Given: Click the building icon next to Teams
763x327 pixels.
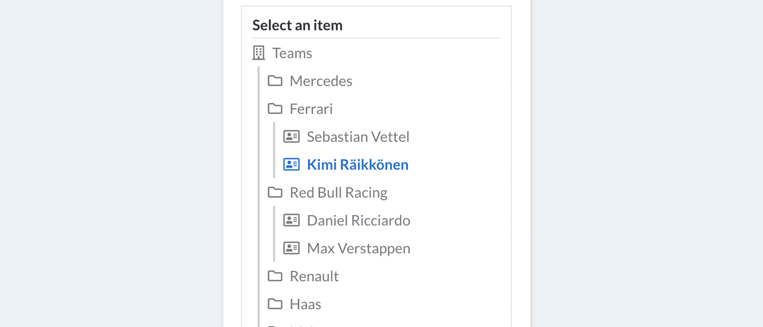Looking at the screenshot, I should point(259,53).
